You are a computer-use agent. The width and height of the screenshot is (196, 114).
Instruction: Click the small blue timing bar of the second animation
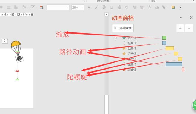(164, 43)
